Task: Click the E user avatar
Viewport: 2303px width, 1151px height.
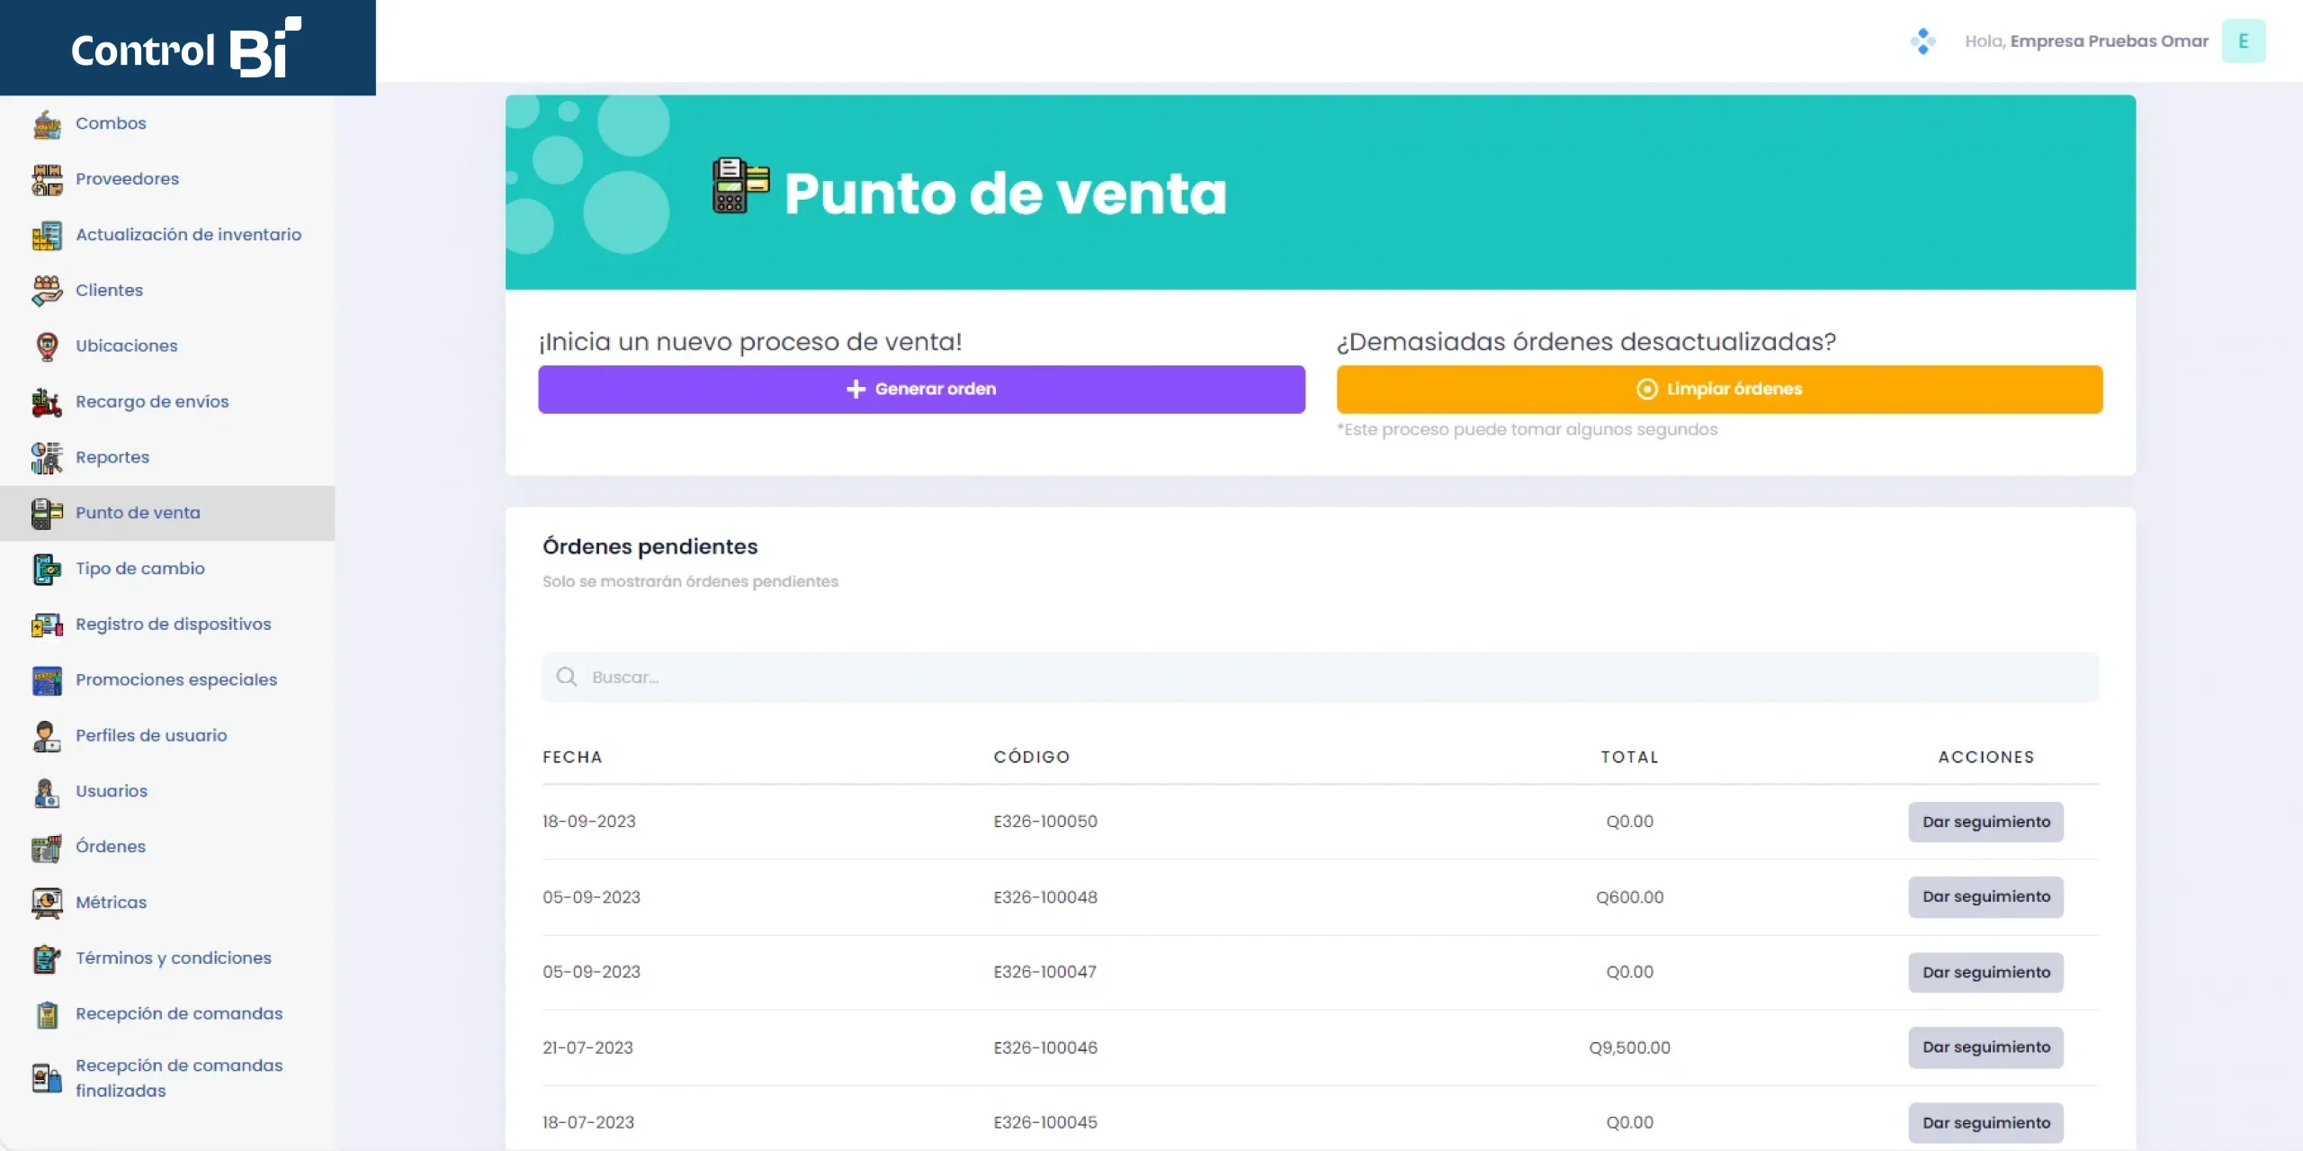Action: [2243, 41]
